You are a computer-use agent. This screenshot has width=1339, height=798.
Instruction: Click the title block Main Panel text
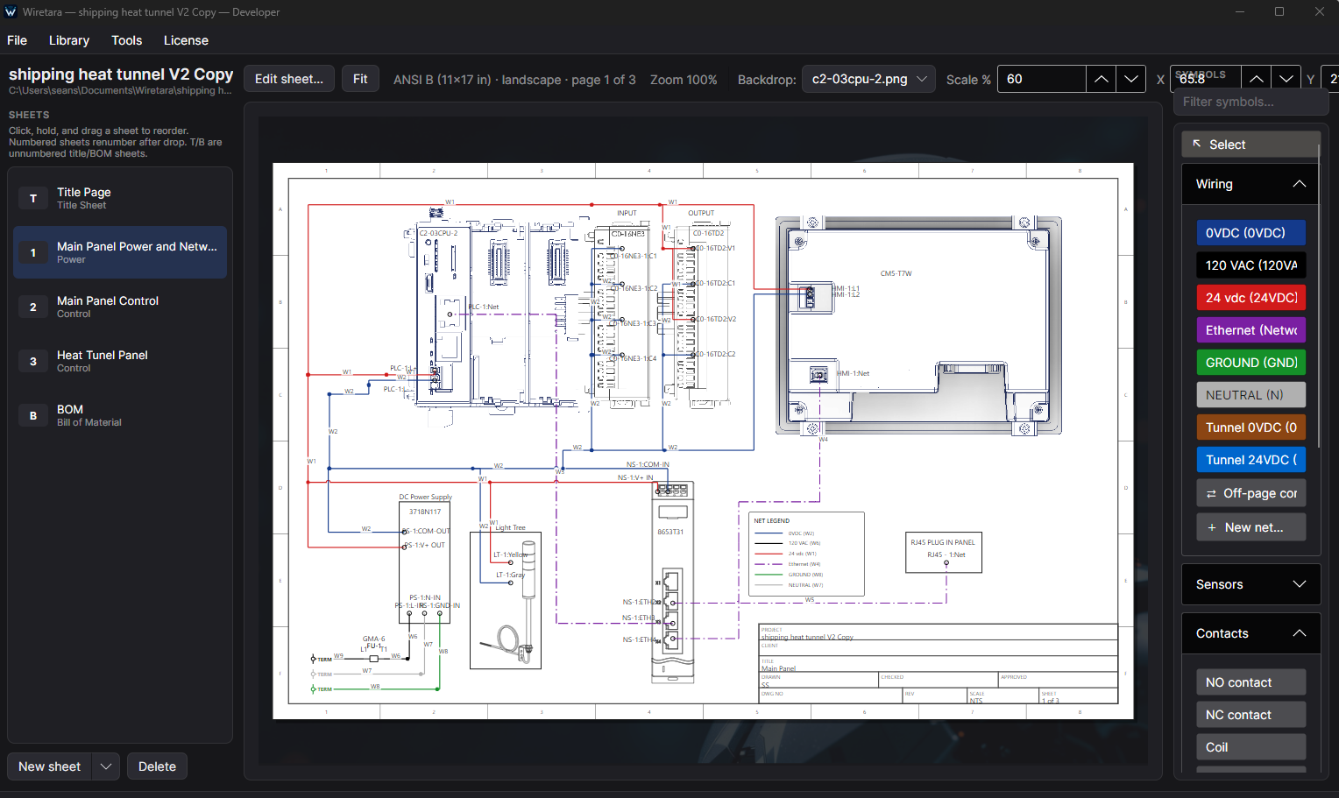[x=778, y=668]
